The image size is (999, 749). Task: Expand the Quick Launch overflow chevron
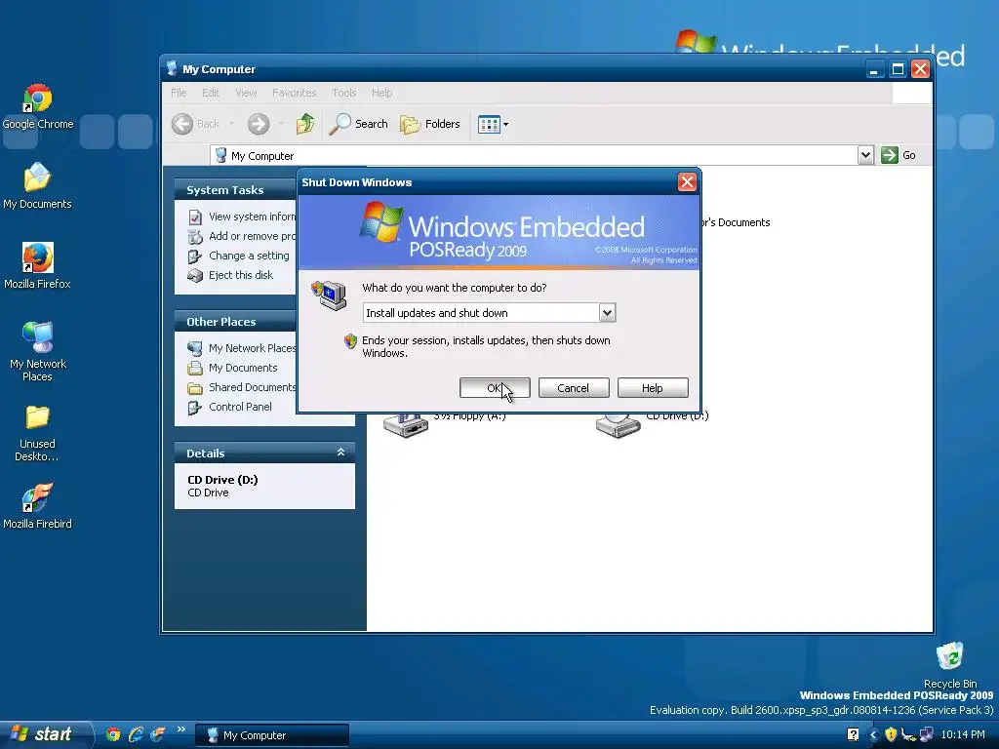[x=180, y=729]
